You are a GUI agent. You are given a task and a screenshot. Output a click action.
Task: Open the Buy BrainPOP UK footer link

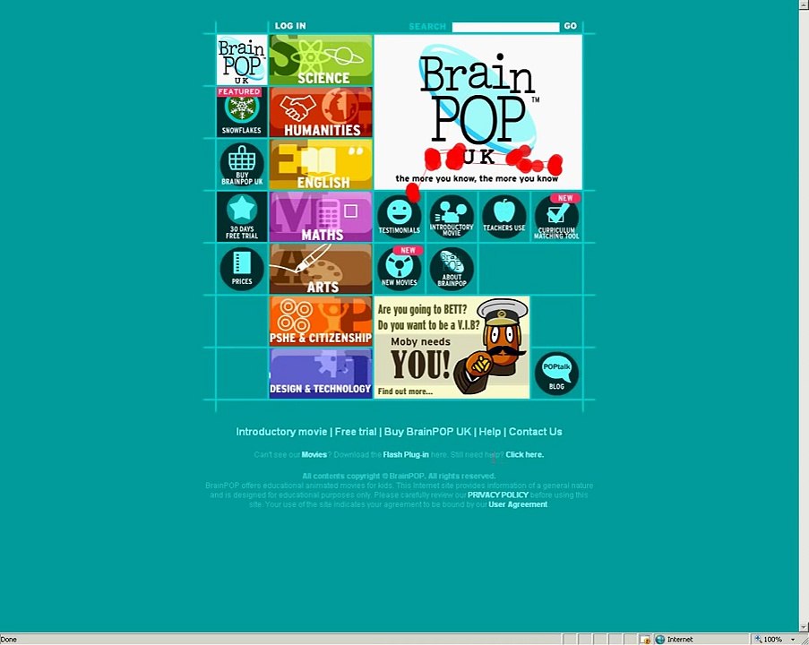tap(427, 432)
